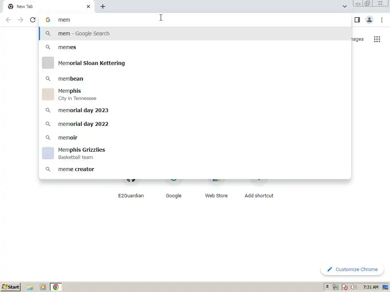Click the Memorial Sloan Kettering thumbnail
Viewport: 390px width, 292px height.
click(x=48, y=63)
